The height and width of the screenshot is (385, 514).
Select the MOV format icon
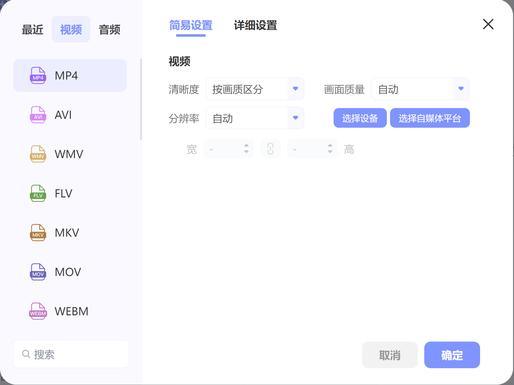pos(38,272)
